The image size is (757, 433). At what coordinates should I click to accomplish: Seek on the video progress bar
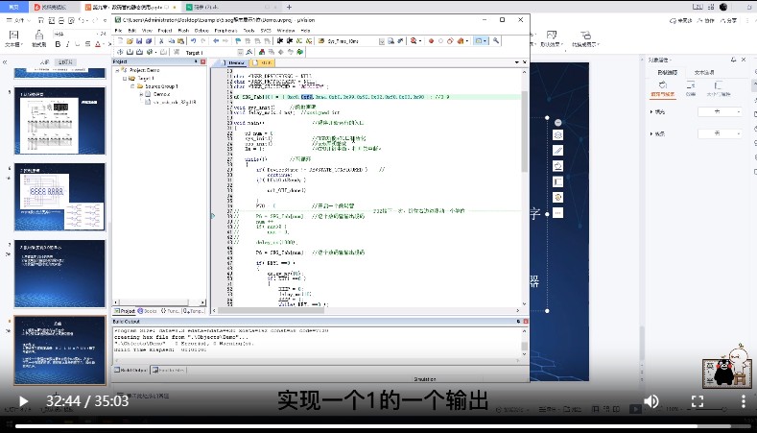point(378,426)
